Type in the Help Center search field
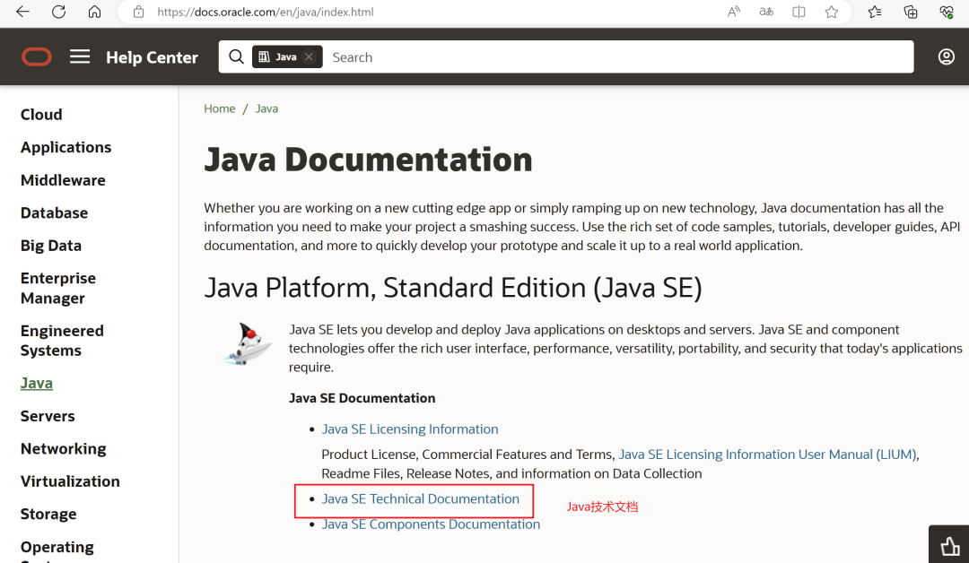 click(x=610, y=57)
